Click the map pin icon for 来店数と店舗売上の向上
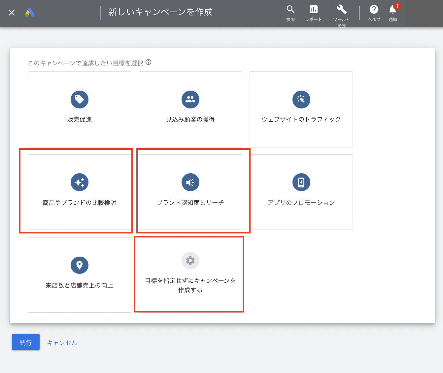This screenshot has width=443, height=373. [x=80, y=265]
